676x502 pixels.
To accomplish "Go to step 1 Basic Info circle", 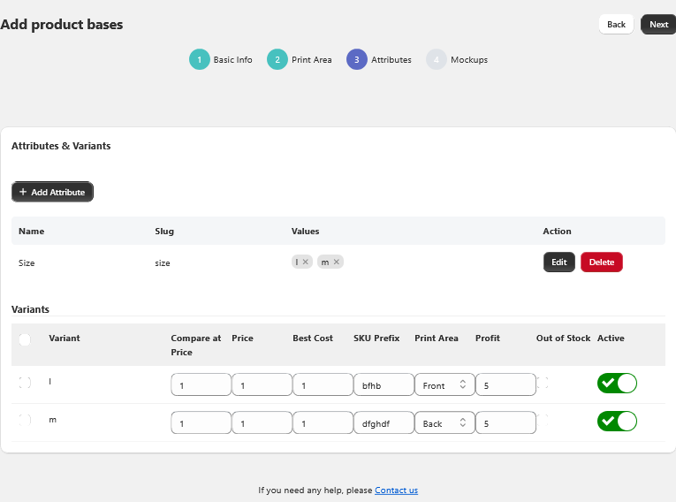I will click(x=200, y=59).
